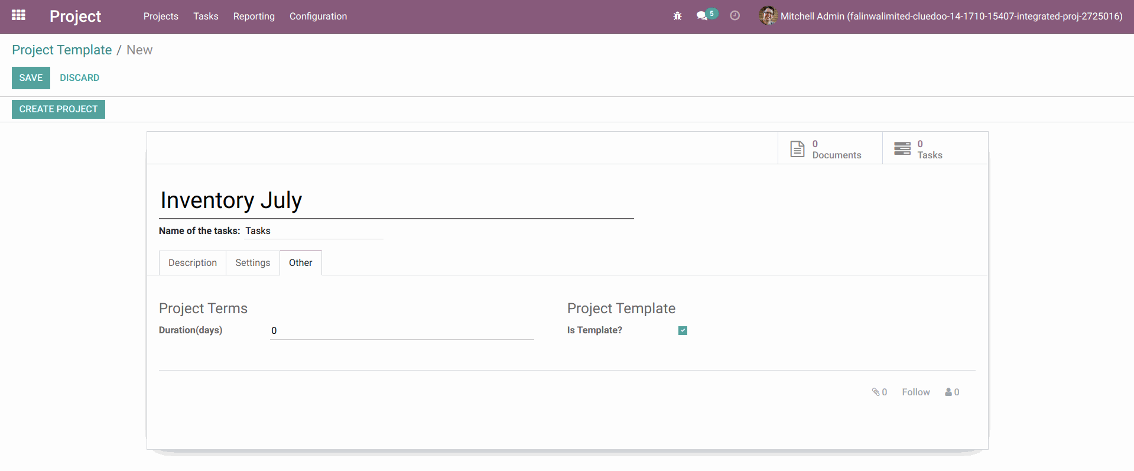Click the unread messages badge 5

click(711, 14)
